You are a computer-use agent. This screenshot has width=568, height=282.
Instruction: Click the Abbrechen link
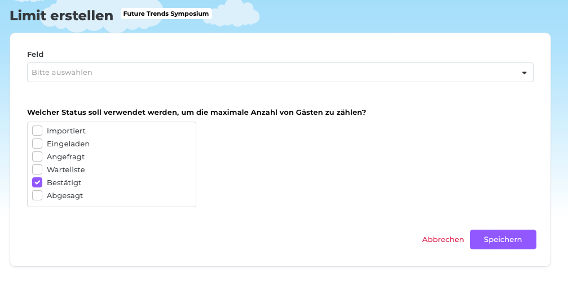click(x=443, y=240)
